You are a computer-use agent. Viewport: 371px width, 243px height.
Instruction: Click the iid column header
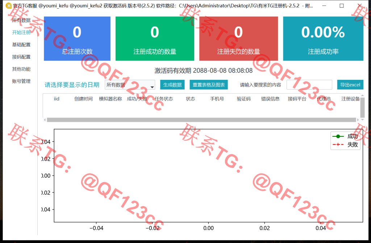57,99
